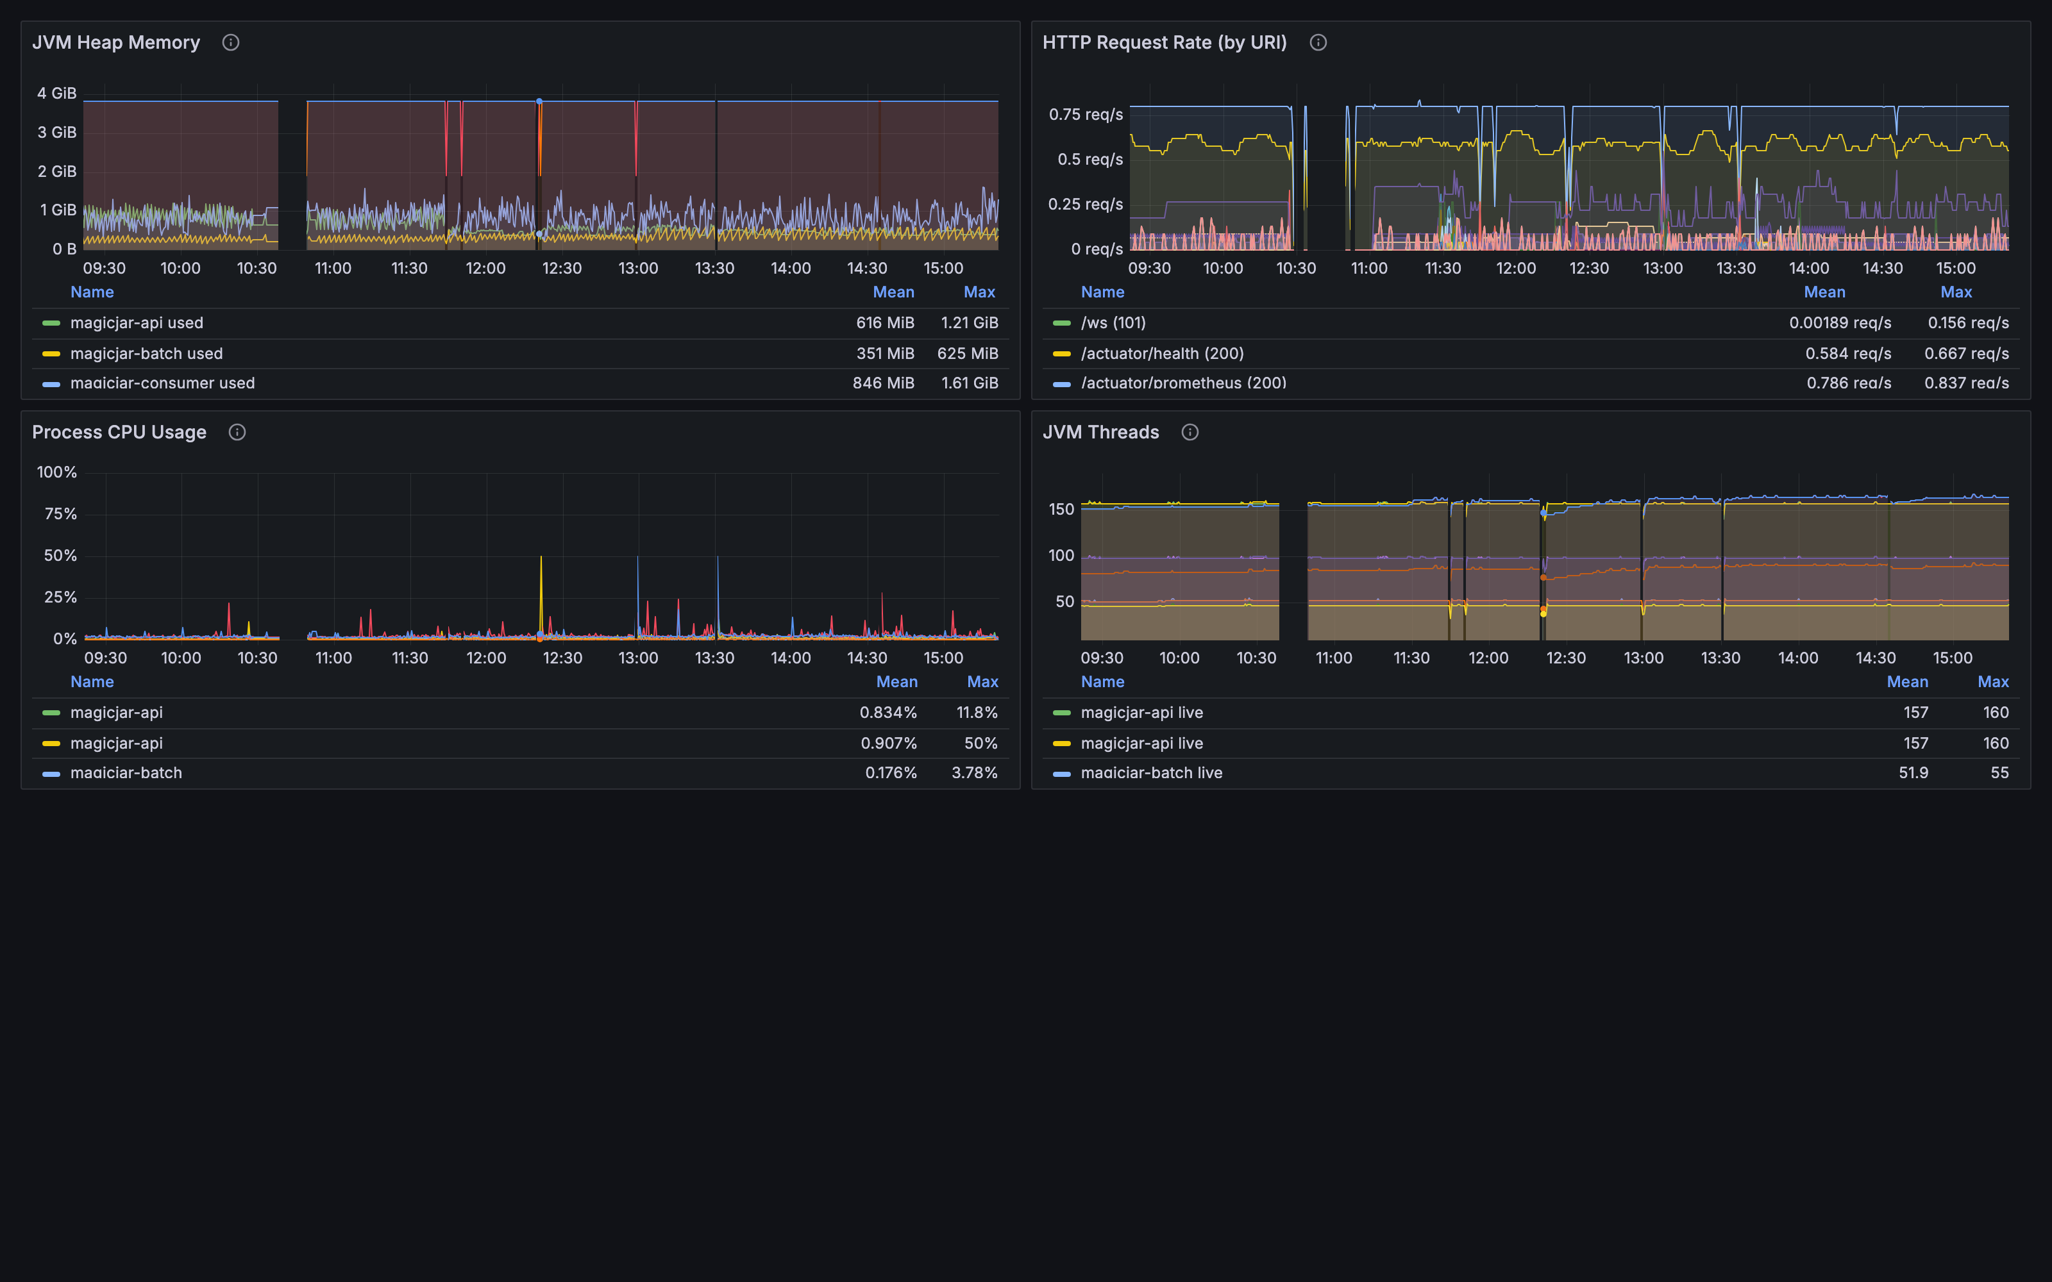Sort JVM Threads legend by Mean
This screenshot has width=2052, height=1282.
pos(1908,681)
